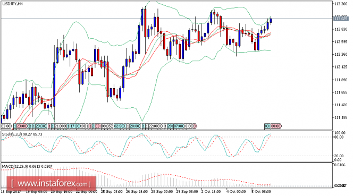The width and height of the screenshot is (353, 196).
Task: Click the cyan 20:00 event flag
Action: coord(135,126)
